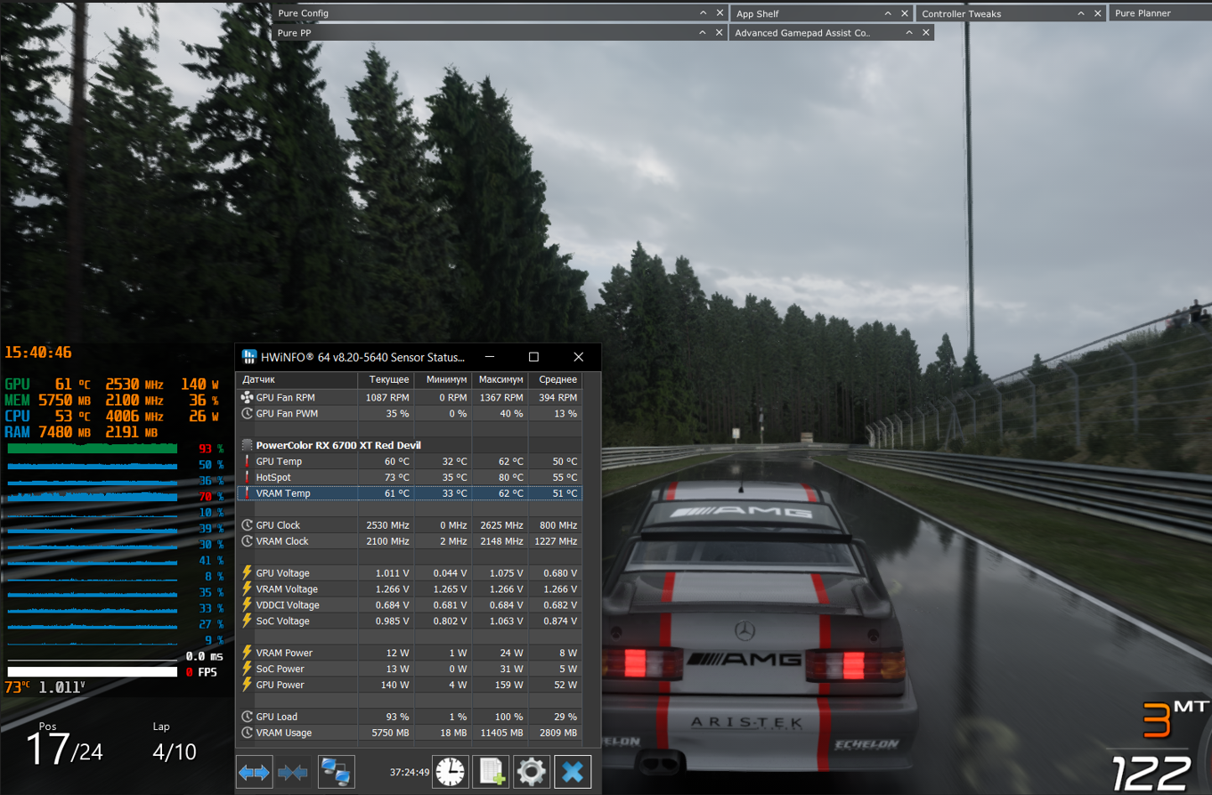Close the Pure PP window
This screenshot has width=1212, height=795.
[x=720, y=33]
